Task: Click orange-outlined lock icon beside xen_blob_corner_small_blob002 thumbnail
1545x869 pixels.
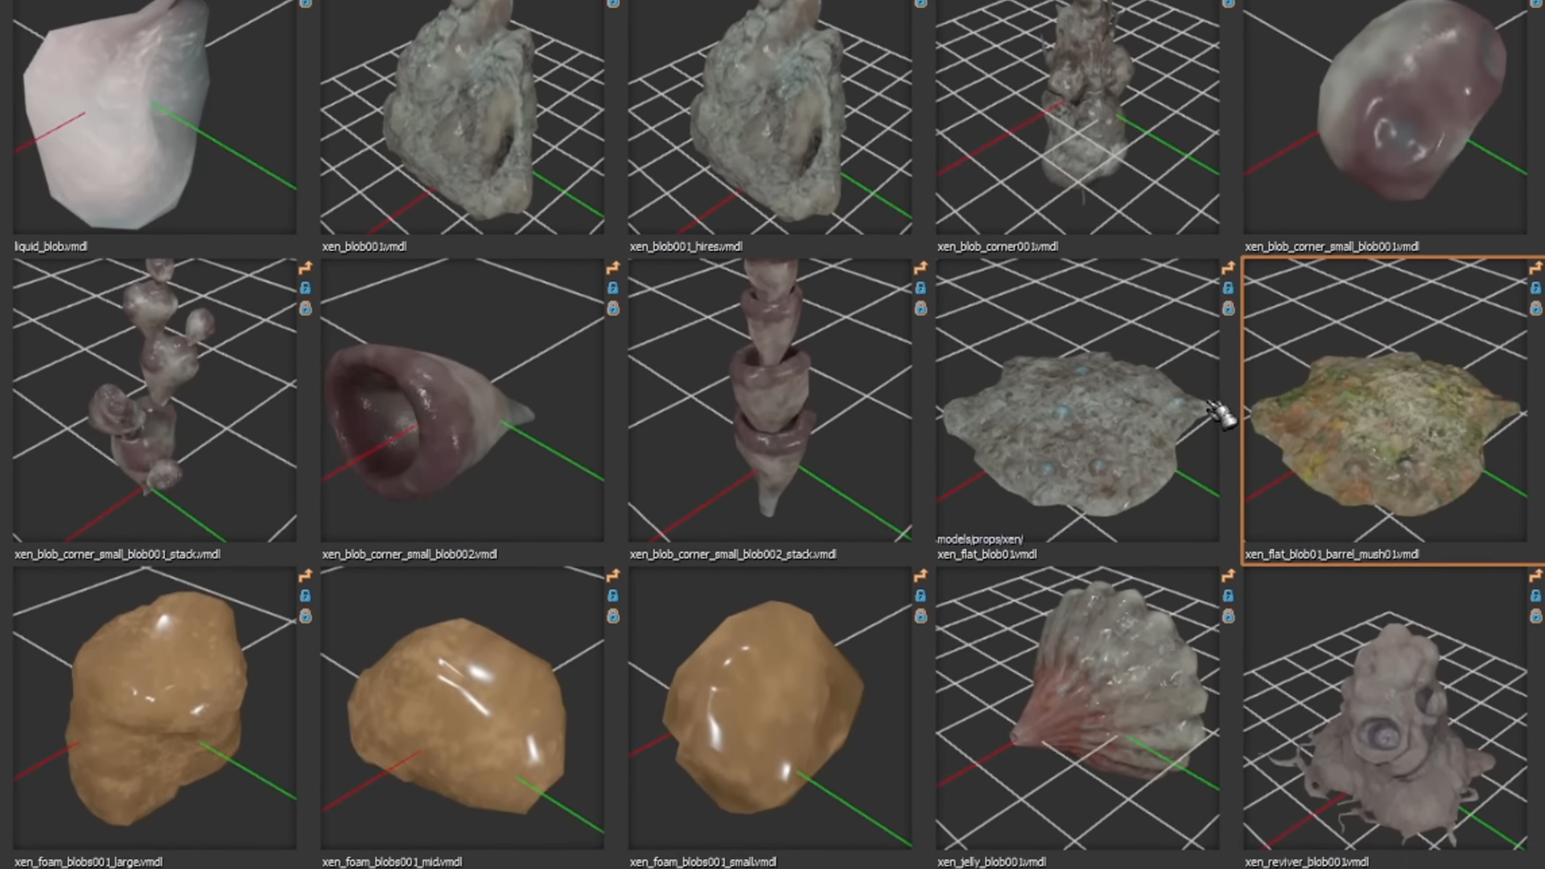Action: pos(613,308)
